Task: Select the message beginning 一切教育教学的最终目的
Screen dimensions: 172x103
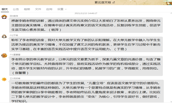Action: pos(86,91)
